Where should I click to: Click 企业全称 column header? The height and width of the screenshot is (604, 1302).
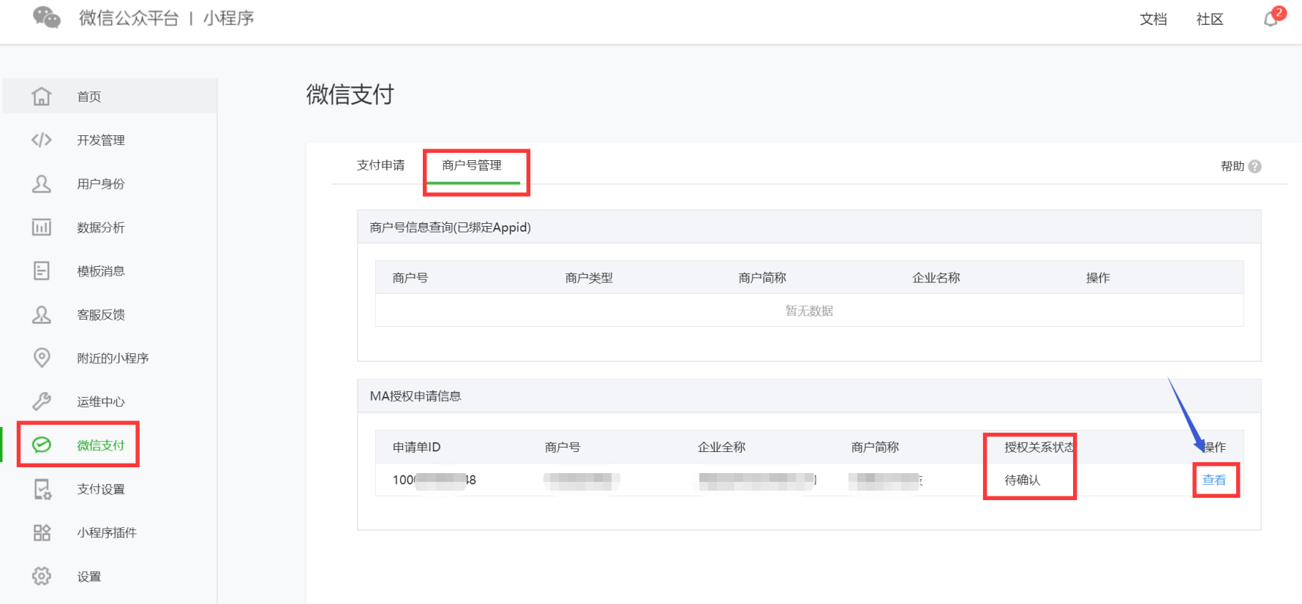click(721, 447)
